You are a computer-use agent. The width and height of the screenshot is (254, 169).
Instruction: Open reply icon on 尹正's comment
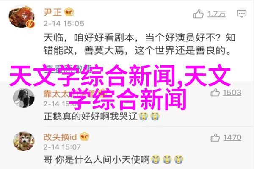(242, 14)
